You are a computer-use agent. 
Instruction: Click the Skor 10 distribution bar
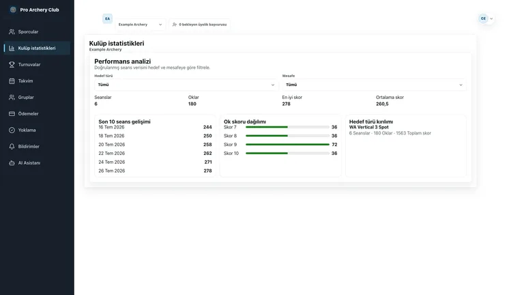(x=287, y=153)
